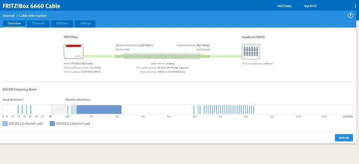359x164 pixels.
Task: Click the FRITZ!Box router device icon
Action: (x=73, y=52)
